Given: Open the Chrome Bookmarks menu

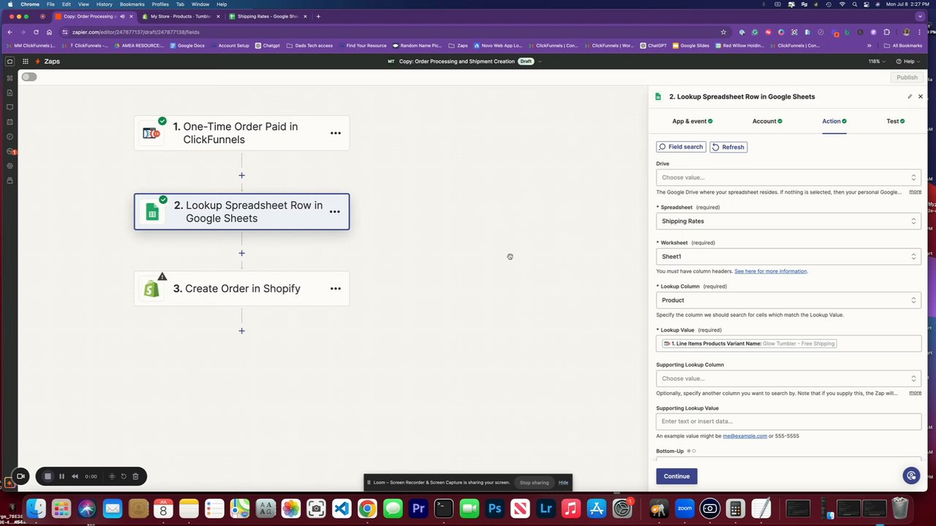Looking at the screenshot, I should [132, 4].
